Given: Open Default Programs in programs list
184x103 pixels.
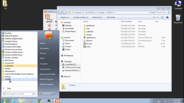Looking at the screenshot, I should click(11, 36).
